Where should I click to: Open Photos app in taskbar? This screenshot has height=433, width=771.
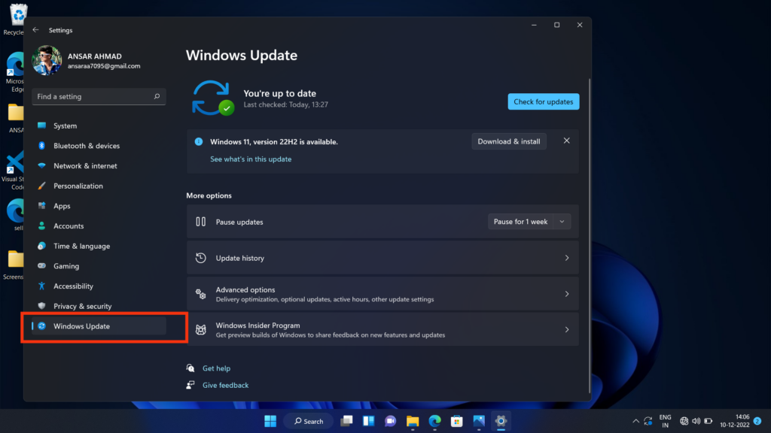coord(479,421)
